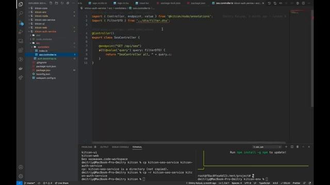This screenshot has width=330, height=185.
Task: Click the left terminal prompt input
Action: [x=144, y=179]
